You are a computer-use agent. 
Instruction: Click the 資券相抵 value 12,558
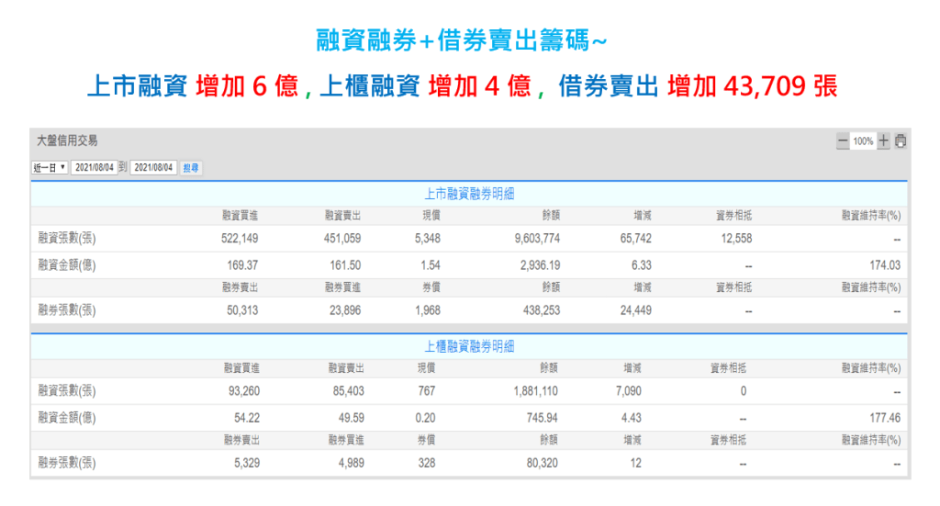point(733,239)
